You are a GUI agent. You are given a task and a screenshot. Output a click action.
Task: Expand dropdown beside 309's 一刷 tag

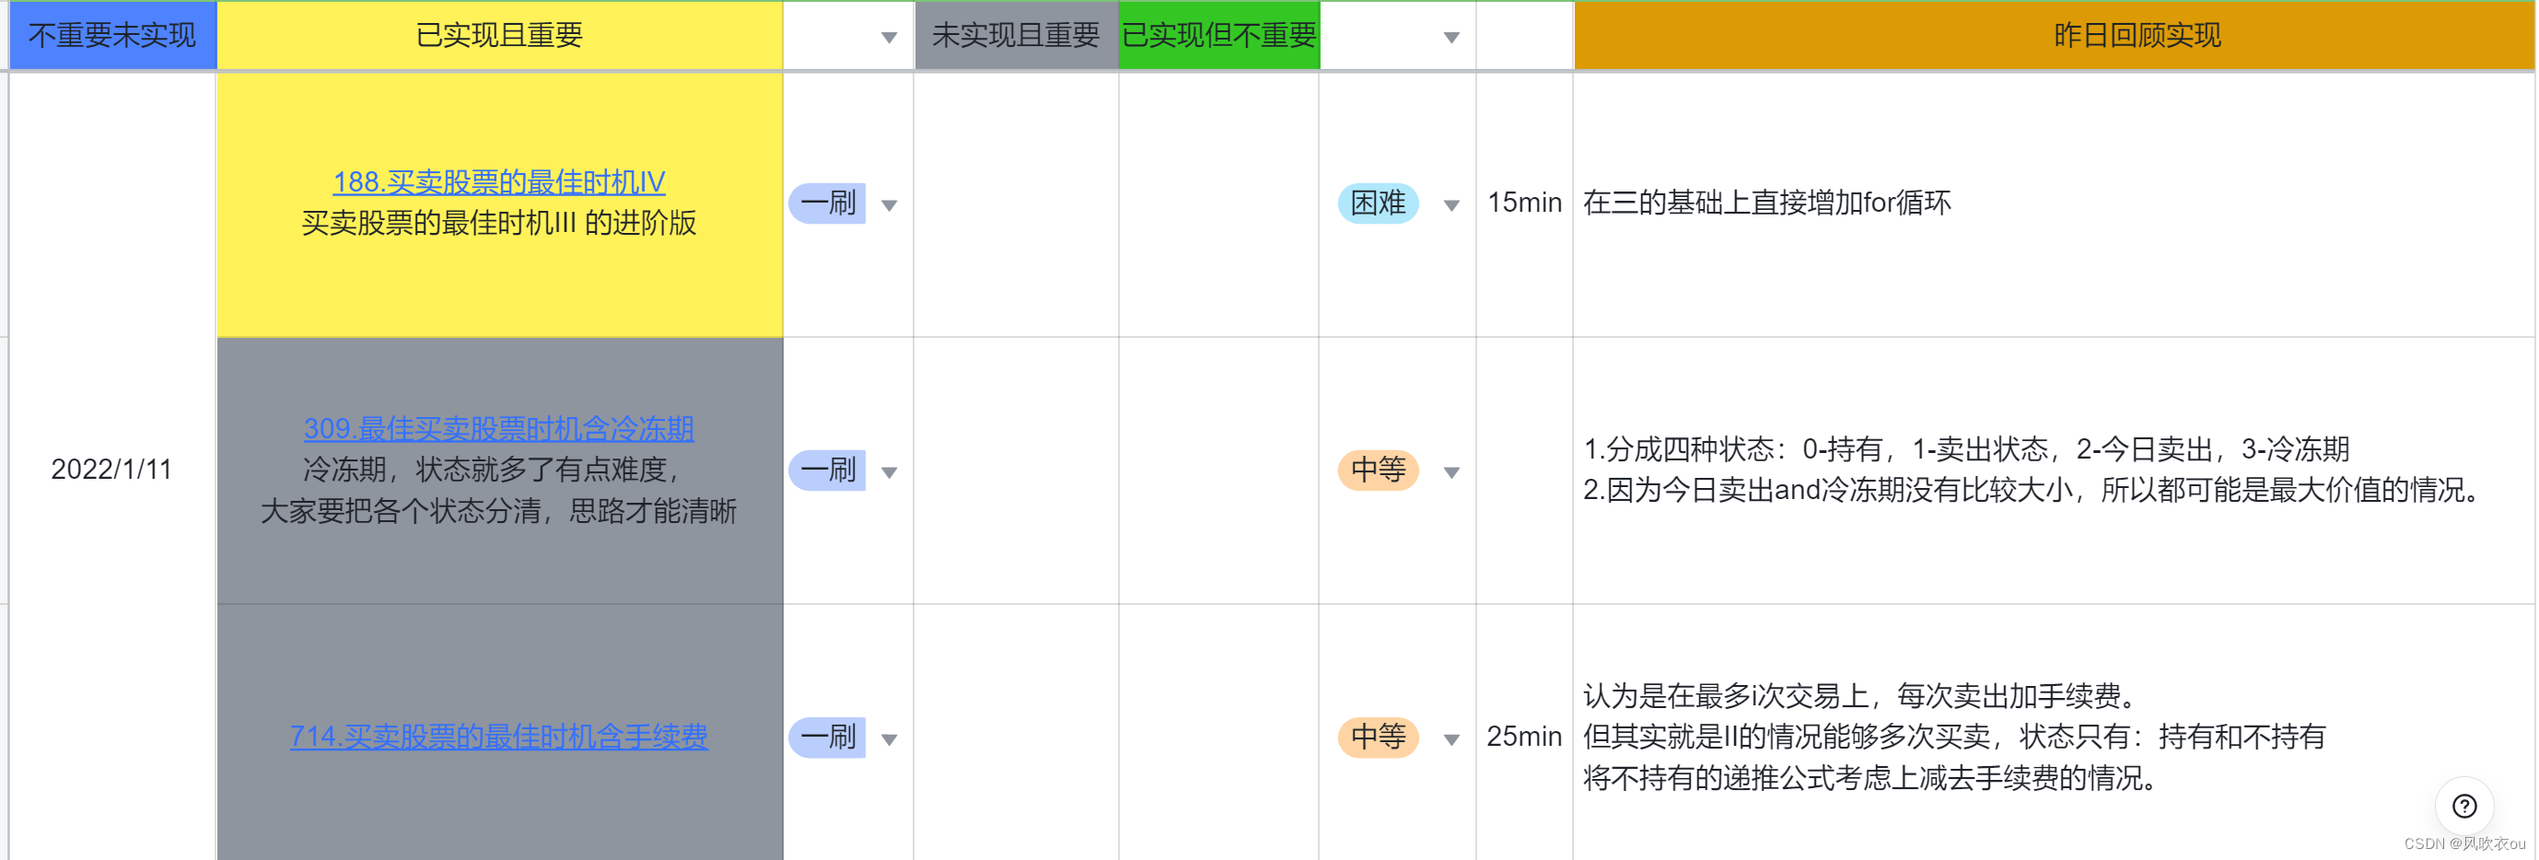[x=890, y=471]
